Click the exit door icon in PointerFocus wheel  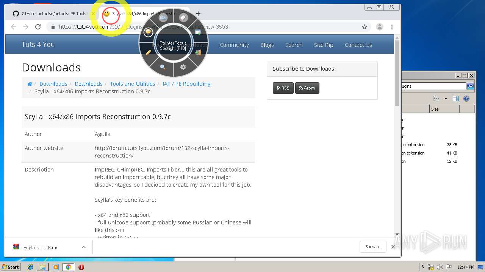[x=198, y=53]
